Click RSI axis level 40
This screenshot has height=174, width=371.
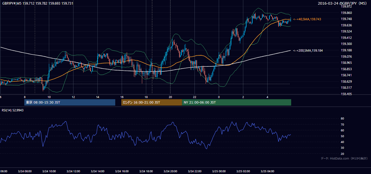coord(342,142)
